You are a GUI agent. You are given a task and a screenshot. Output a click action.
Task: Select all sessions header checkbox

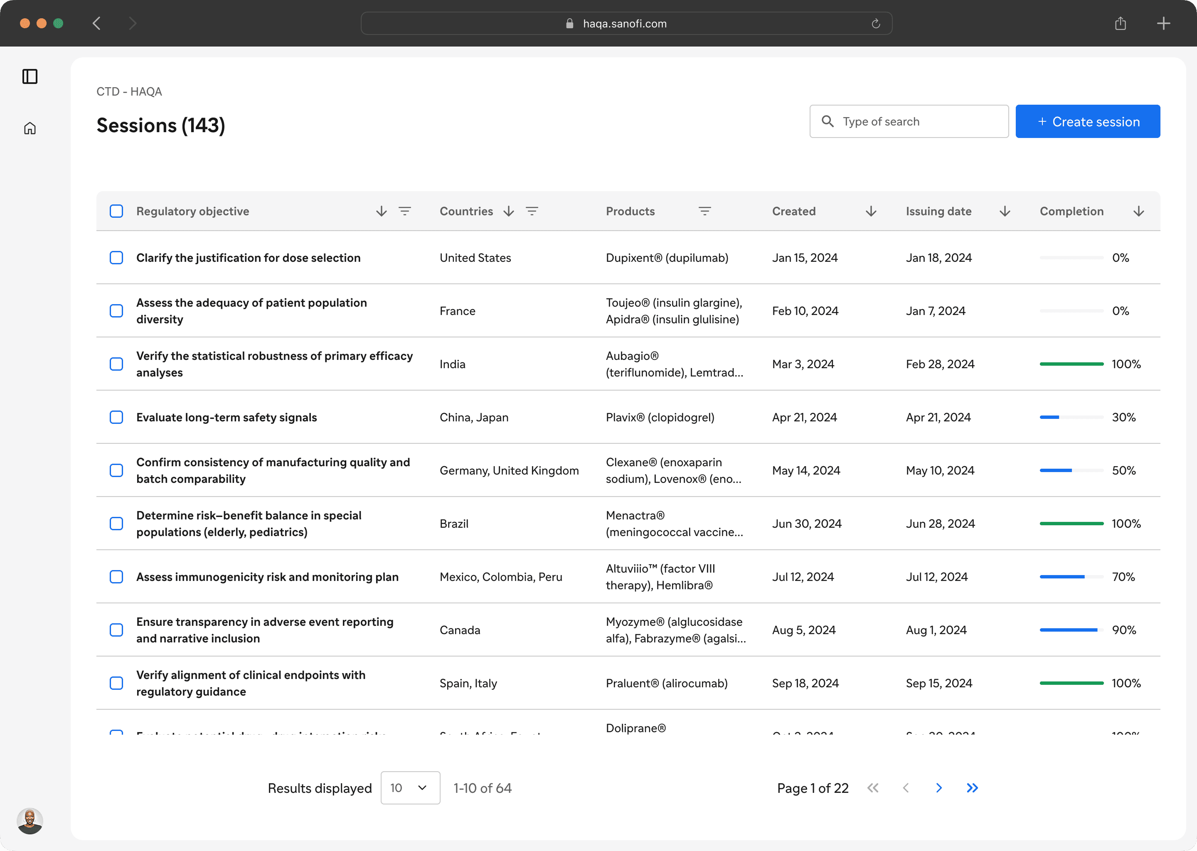(x=116, y=211)
